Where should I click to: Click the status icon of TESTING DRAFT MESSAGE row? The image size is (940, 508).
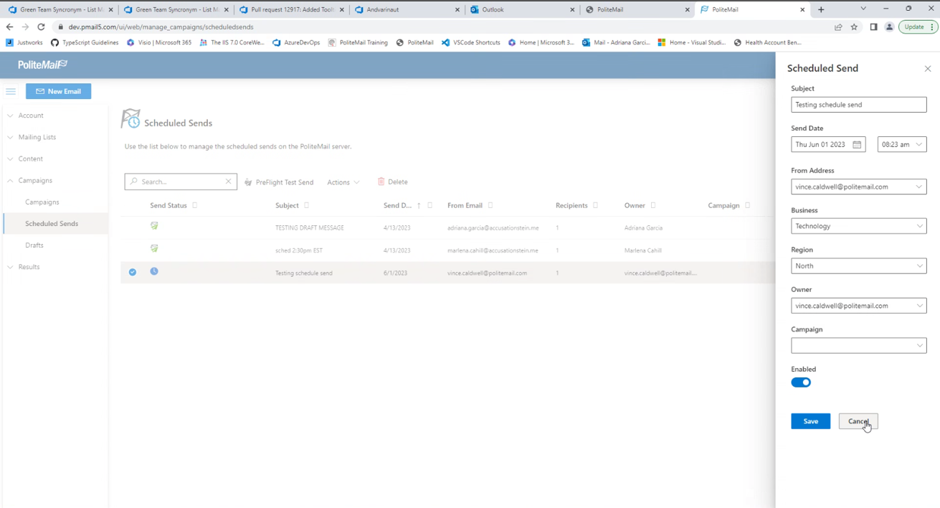tap(154, 226)
